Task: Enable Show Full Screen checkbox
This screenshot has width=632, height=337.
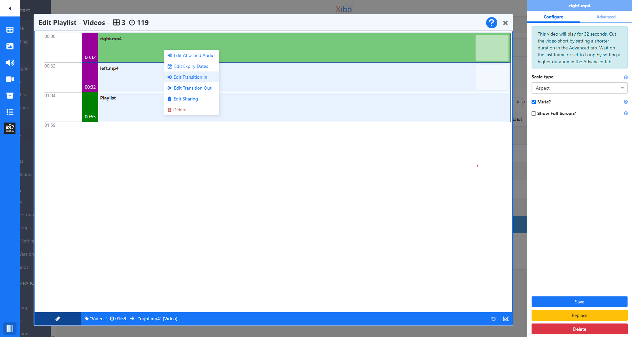Action: coord(534,114)
